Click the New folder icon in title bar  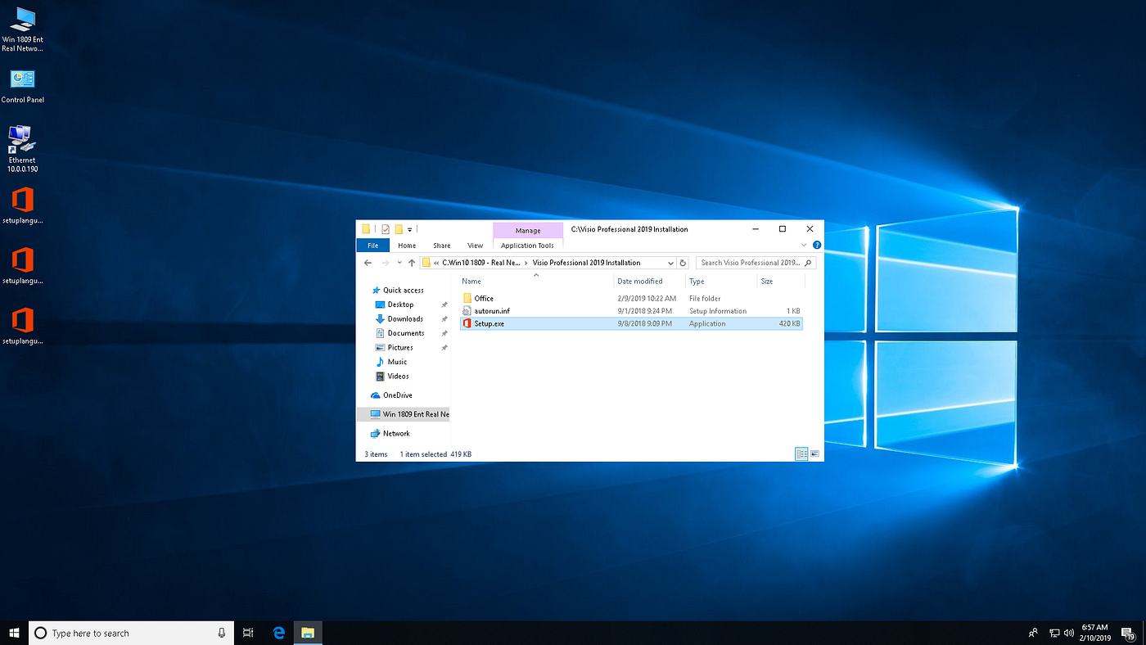(x=399, y=229)
